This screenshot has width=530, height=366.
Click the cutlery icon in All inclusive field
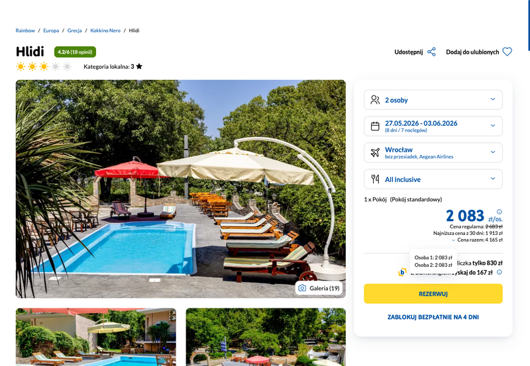(375, 179)
